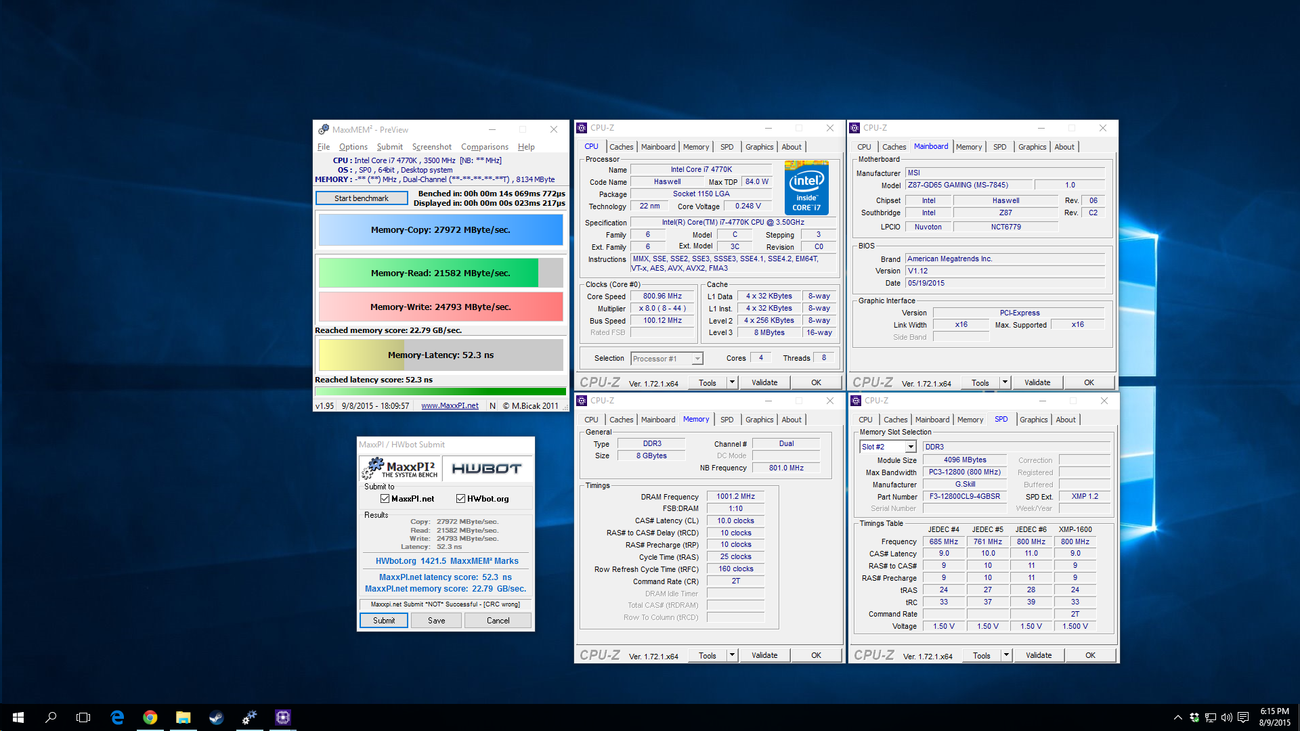Open network status tray icon
The image size is (1300, 731).
[1211, 717]
